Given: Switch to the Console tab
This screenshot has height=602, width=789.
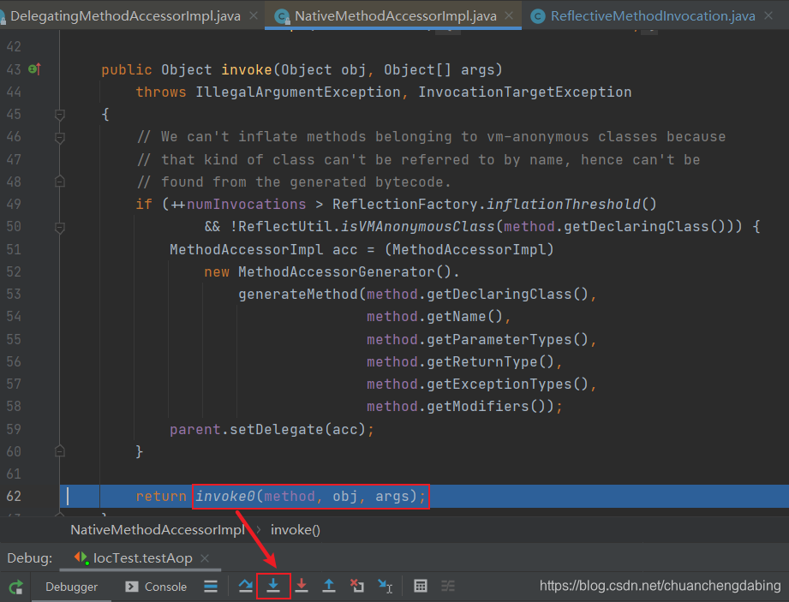Looking at the screenshot, I should tap(156, 587).
